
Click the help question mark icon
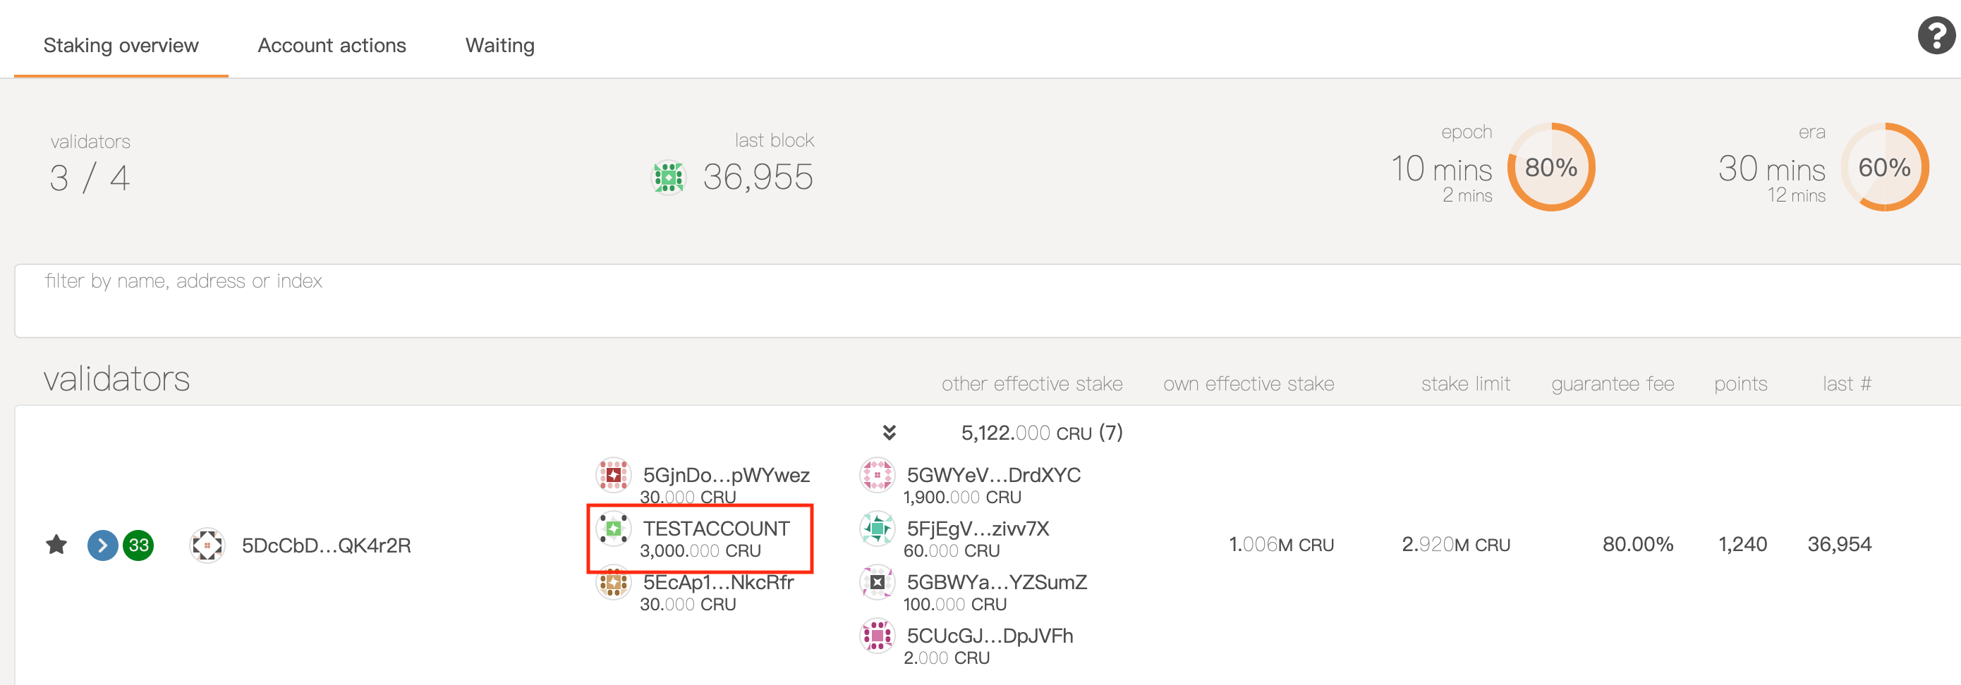[1935, 36]
